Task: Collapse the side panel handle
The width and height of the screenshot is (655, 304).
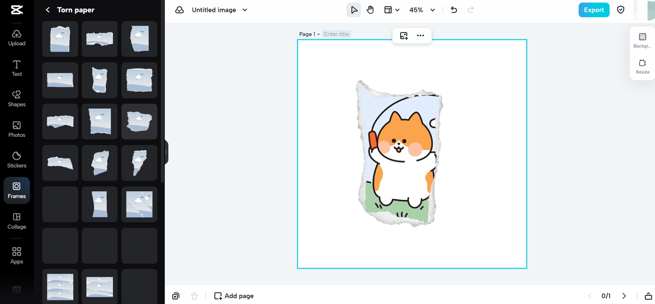Action: tap(166, 152)
